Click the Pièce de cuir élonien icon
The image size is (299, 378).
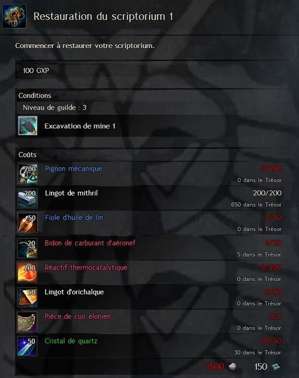pyautogui.click(x=27, y=322)
